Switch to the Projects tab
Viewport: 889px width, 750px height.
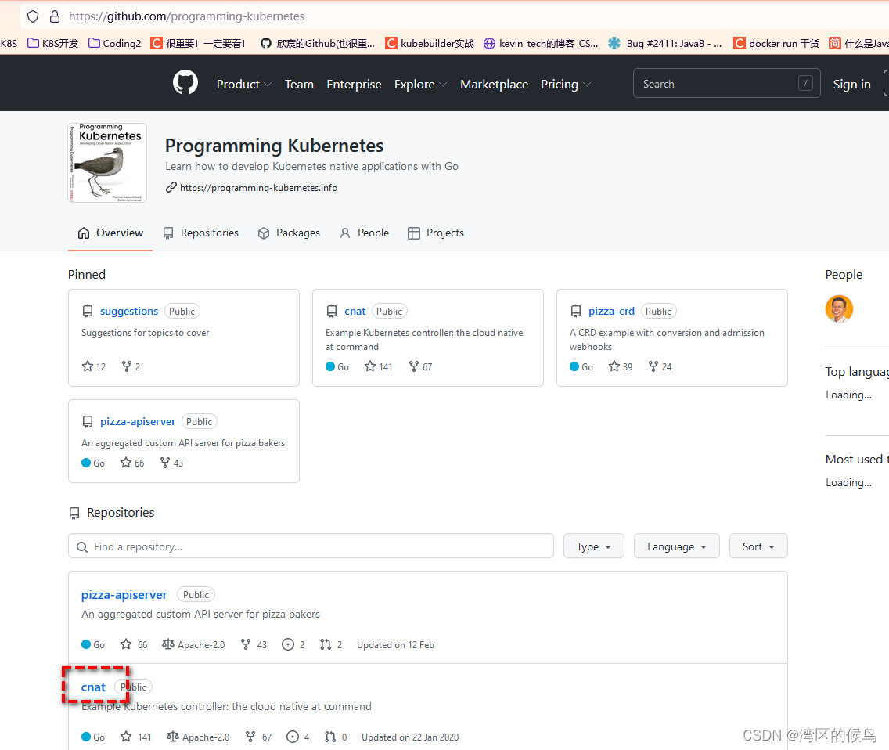coord(435,233)
